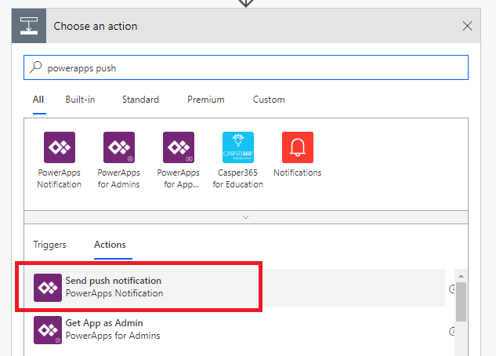
Task: Show info for Get App as Admin
Action: 452,331
